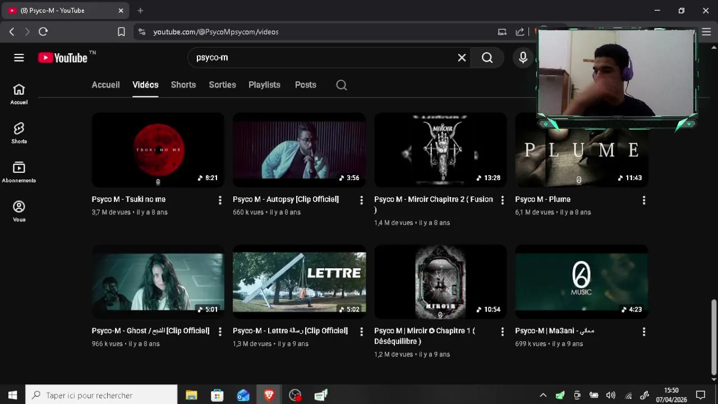This screenshot has width=718, height=404.
Task: Open options for Psyco M - Plume video
Action: (x=643, y=200)
